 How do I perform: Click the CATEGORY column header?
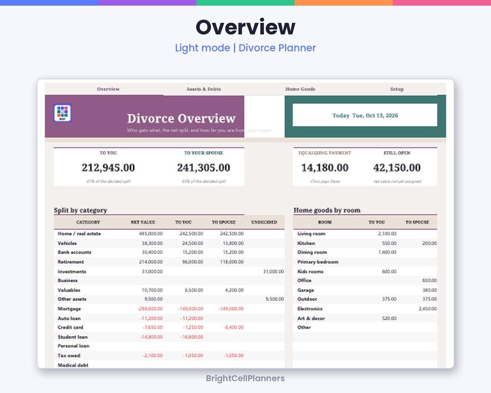pos(88,222)
